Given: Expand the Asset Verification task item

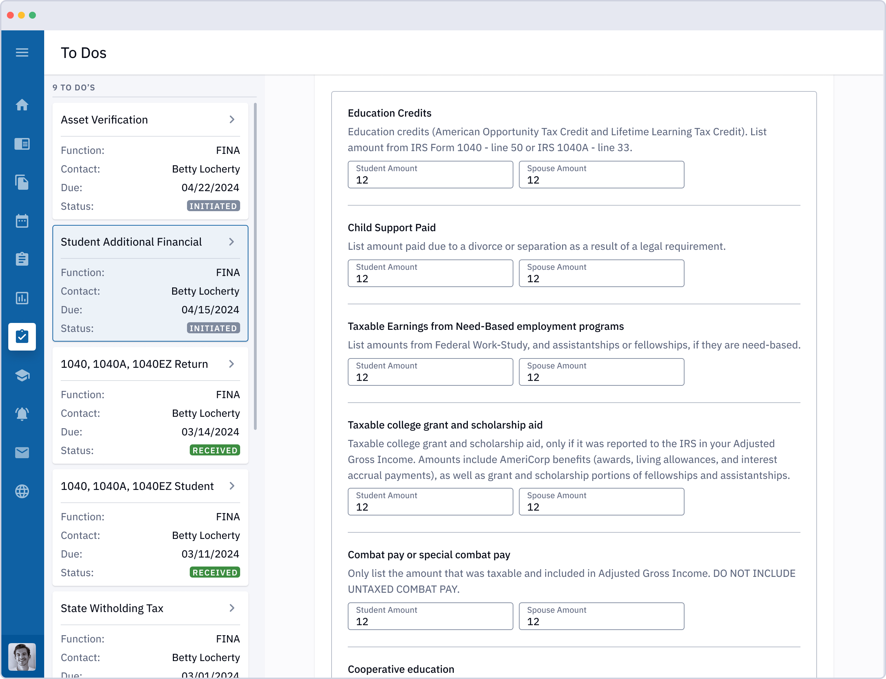Looking at the screenshot, I should (x=232, y=119).
